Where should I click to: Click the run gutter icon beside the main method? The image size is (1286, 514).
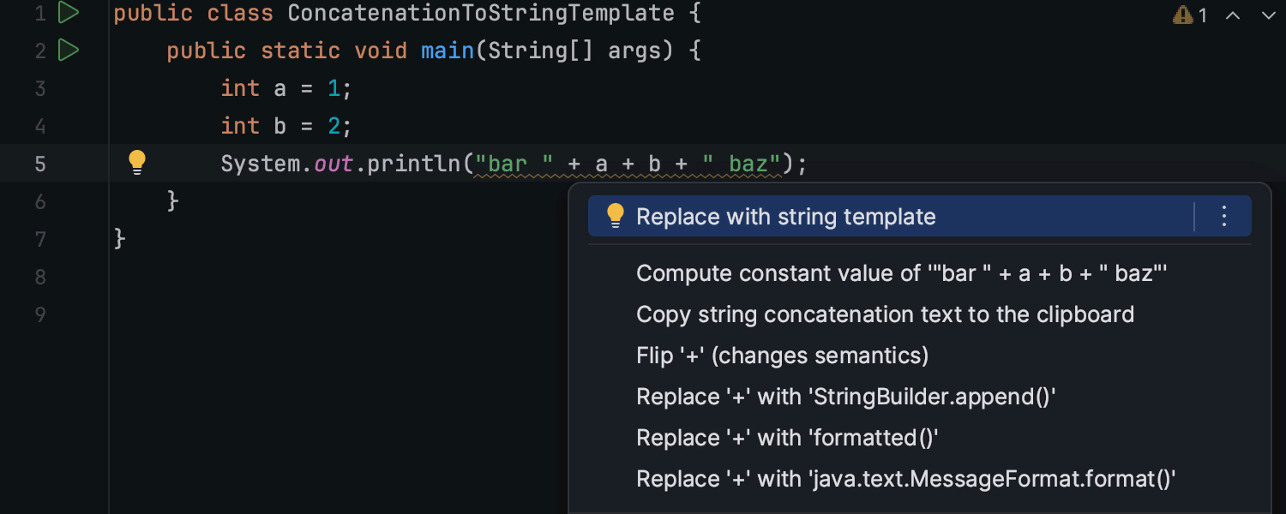[69, 51]
